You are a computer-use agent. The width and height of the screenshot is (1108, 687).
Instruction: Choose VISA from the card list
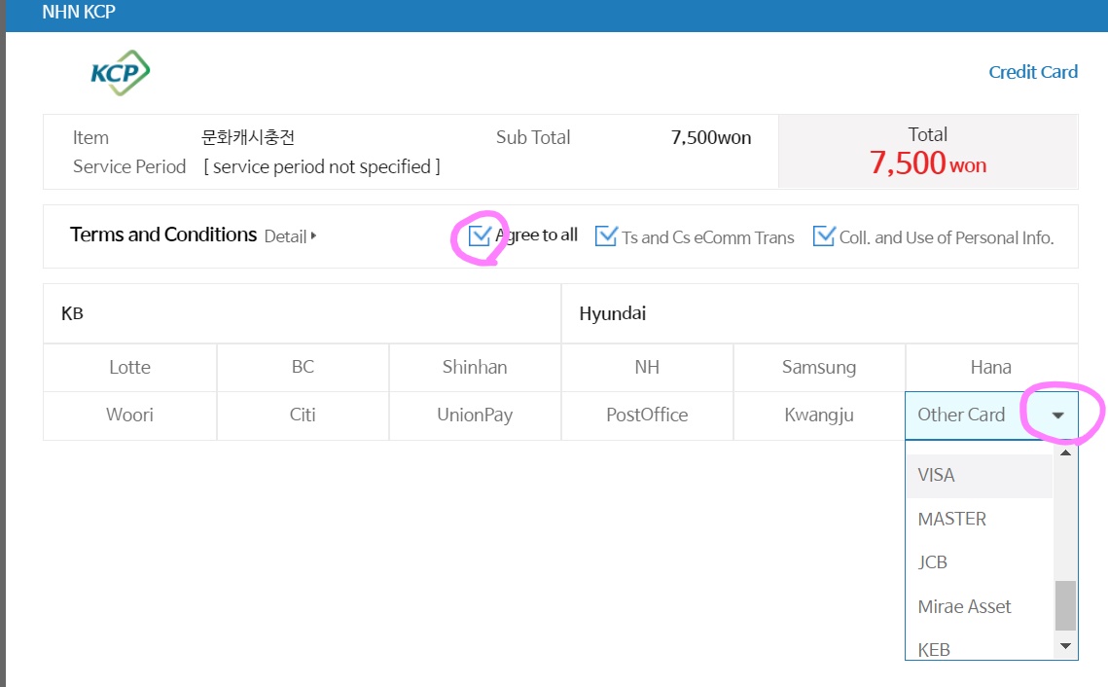981,476
